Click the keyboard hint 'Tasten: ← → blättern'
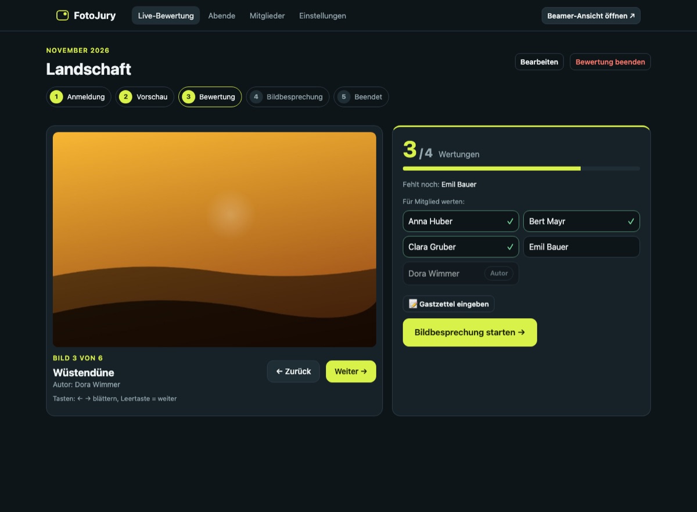697x512 pixels. pyautogui.click(x=115, y=399)
